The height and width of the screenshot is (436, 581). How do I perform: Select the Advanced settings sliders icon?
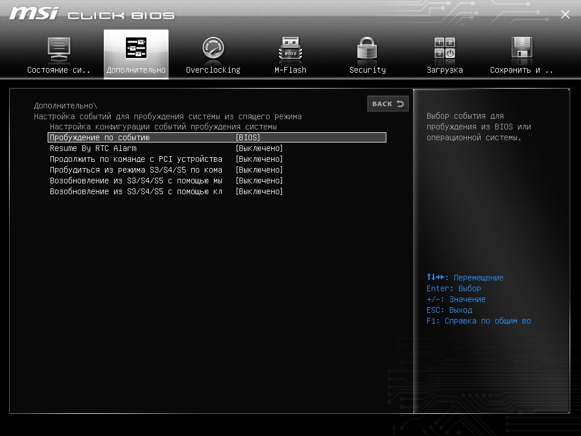pos(136,48)
